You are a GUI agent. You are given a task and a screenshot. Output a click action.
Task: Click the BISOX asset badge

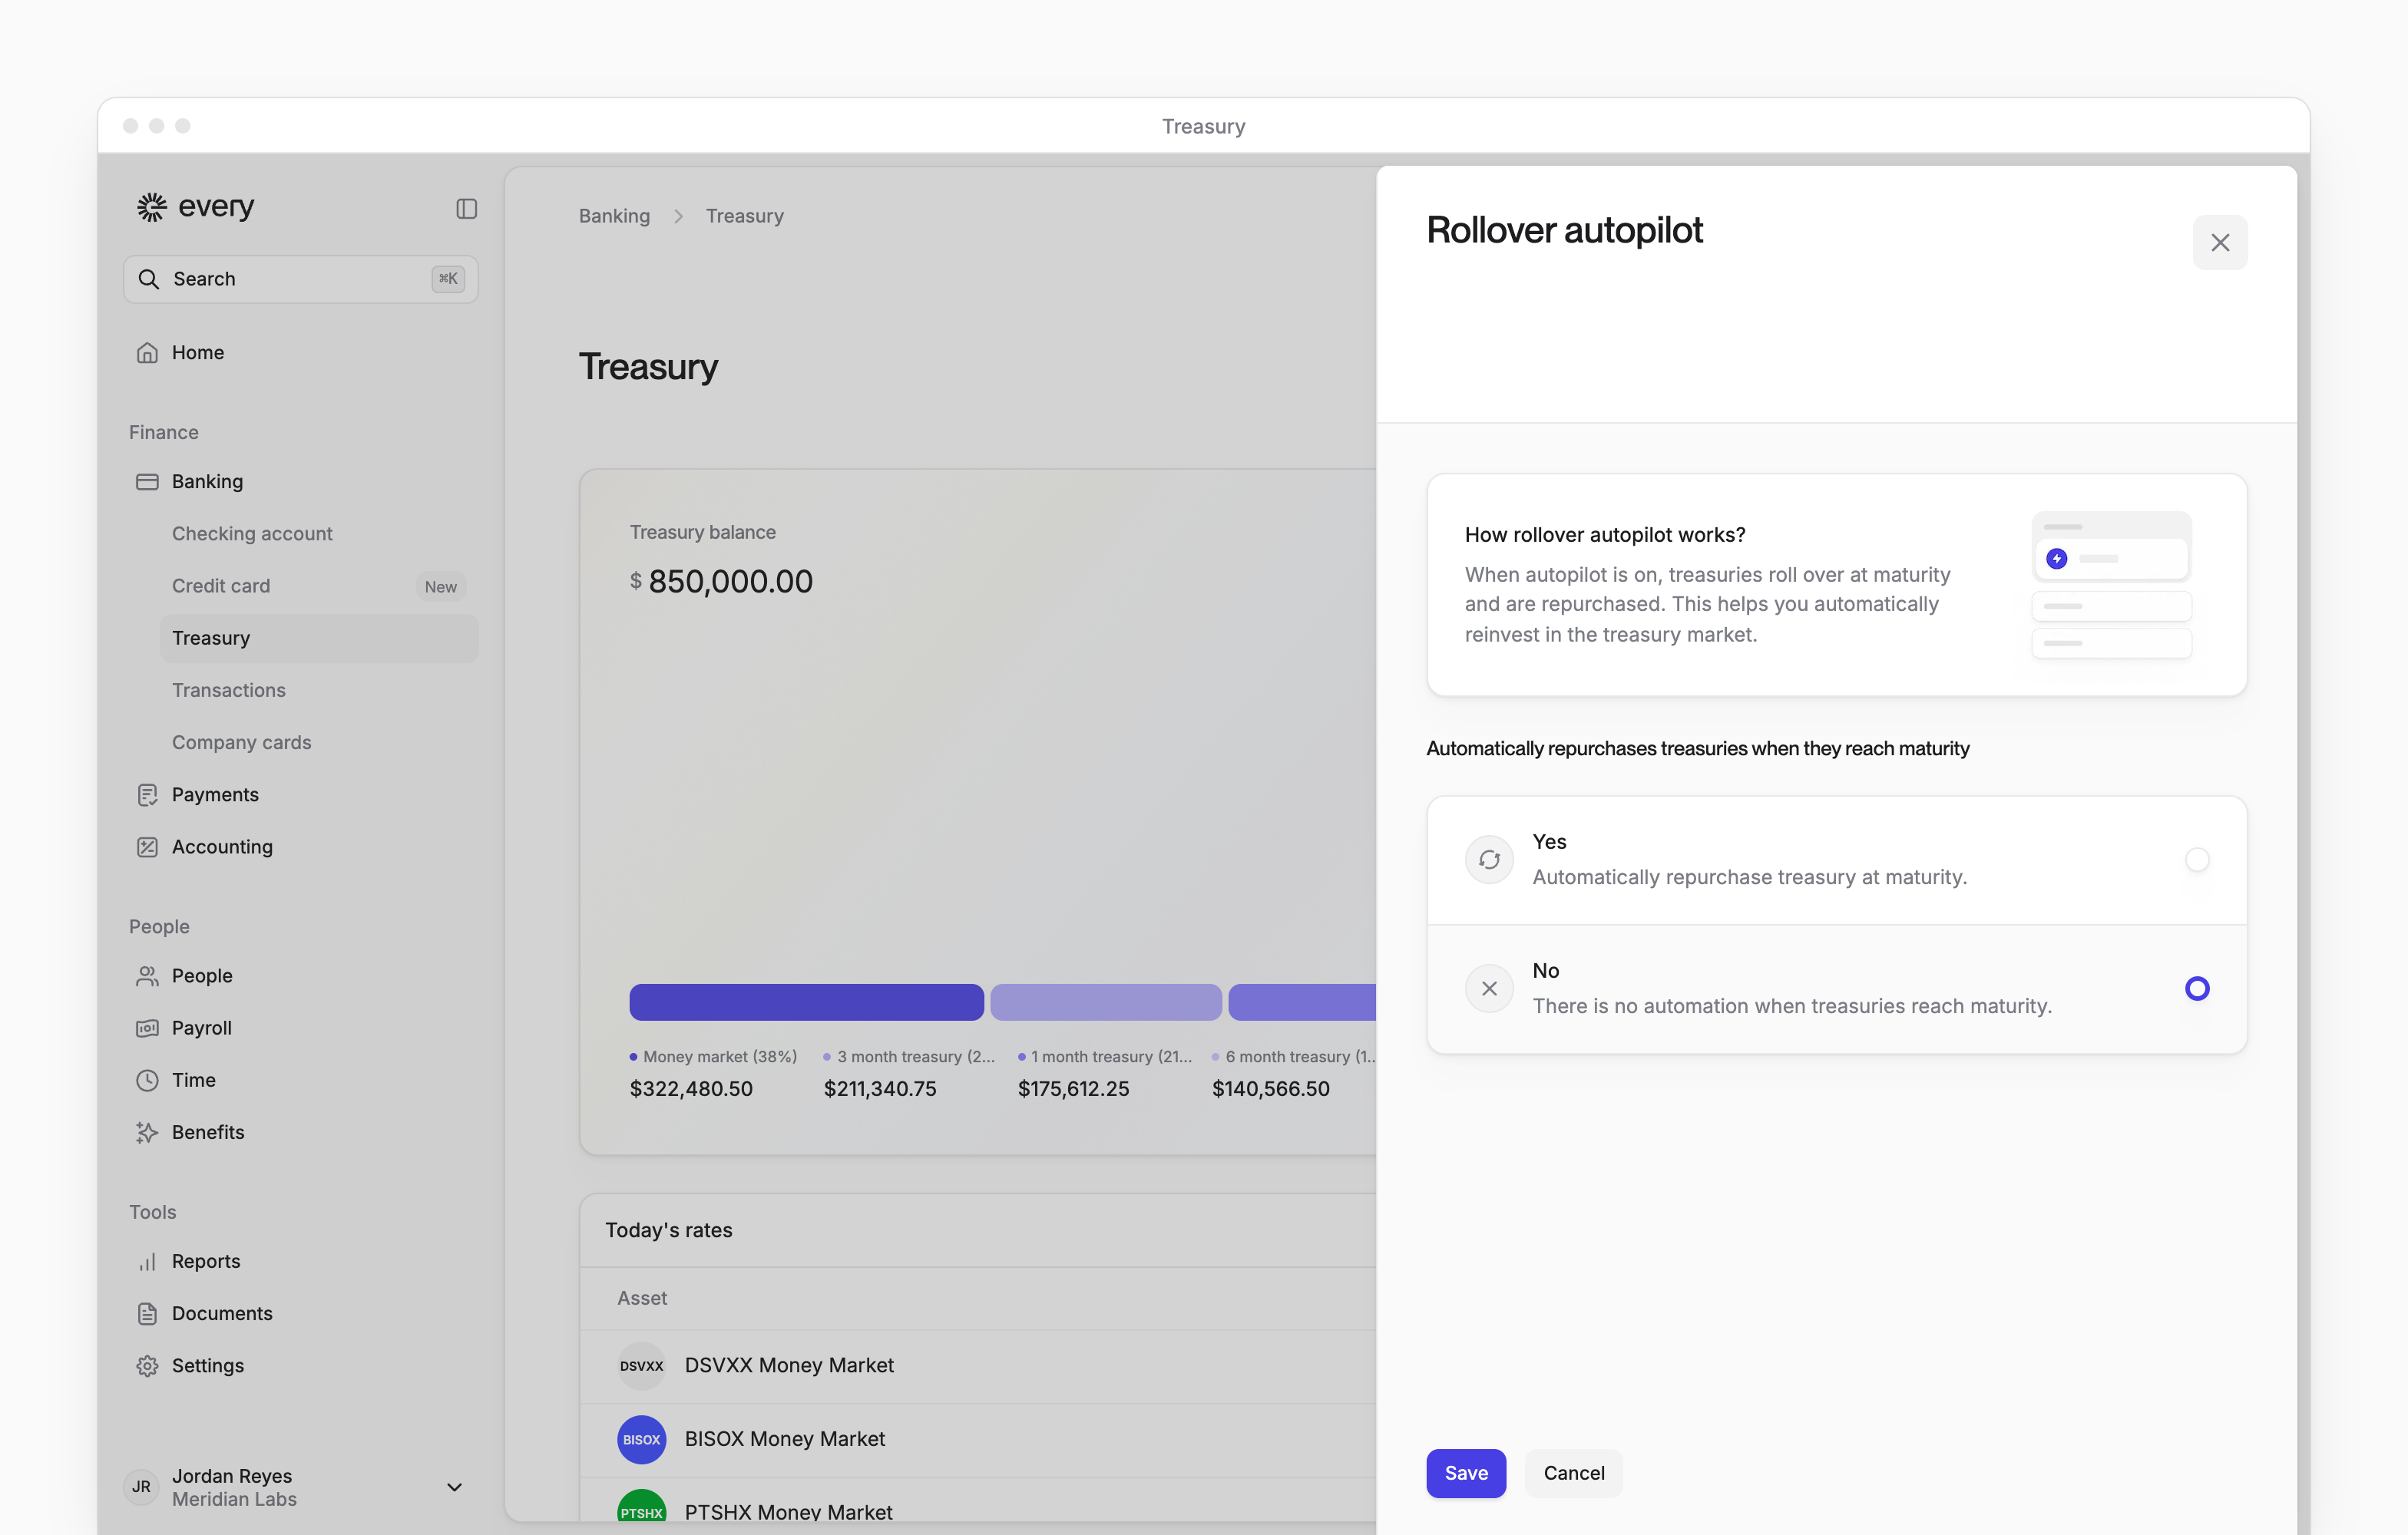642,1439
